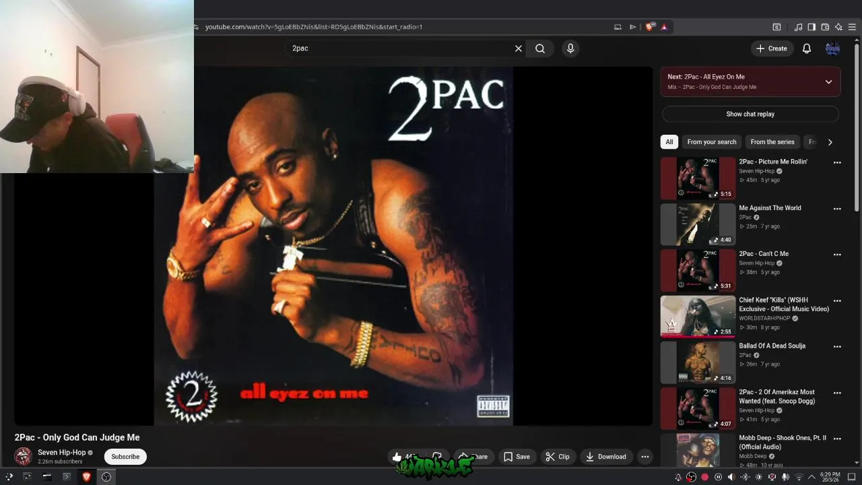Click the tab search icon in toolbar

click(776, 27)
